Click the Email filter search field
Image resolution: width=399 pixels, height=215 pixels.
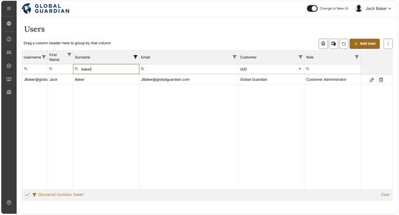coord(189,69)
